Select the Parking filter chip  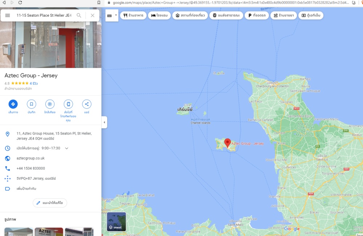(257, 16)
